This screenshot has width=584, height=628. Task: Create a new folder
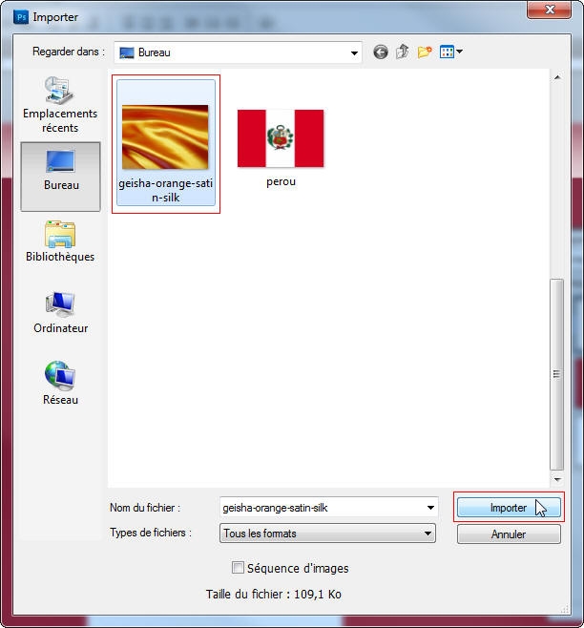[425, 52]
